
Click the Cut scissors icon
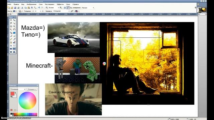point(22,8)
